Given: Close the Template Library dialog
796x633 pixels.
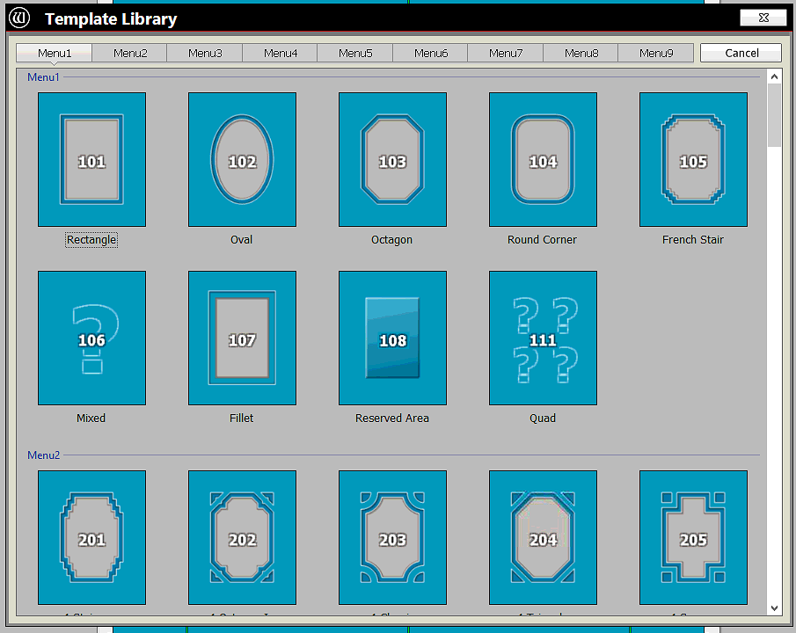Looking at the screenshot, I should point(763,18).
